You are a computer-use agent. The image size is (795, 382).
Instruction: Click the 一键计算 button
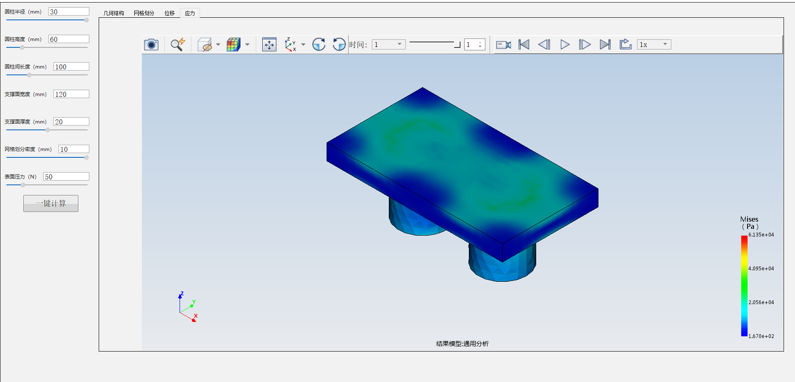[51, 203]
